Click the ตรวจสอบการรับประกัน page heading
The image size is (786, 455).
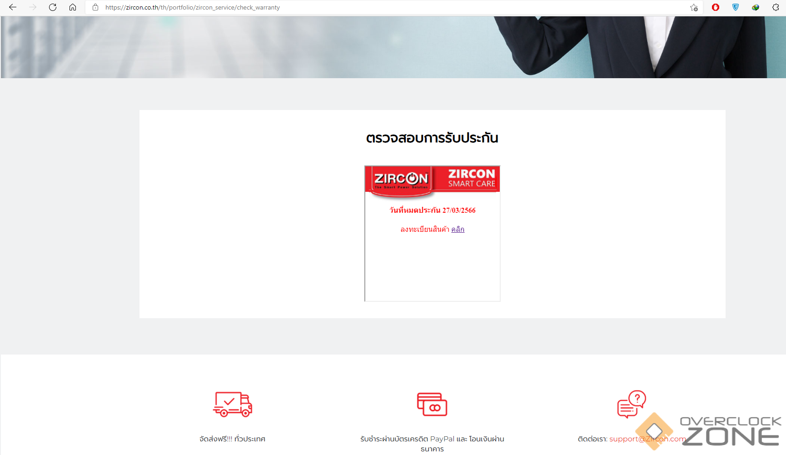[x=432, y=138]
